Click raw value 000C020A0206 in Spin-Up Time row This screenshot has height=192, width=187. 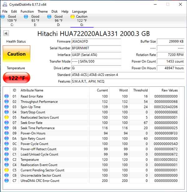[x=166, y=107]
